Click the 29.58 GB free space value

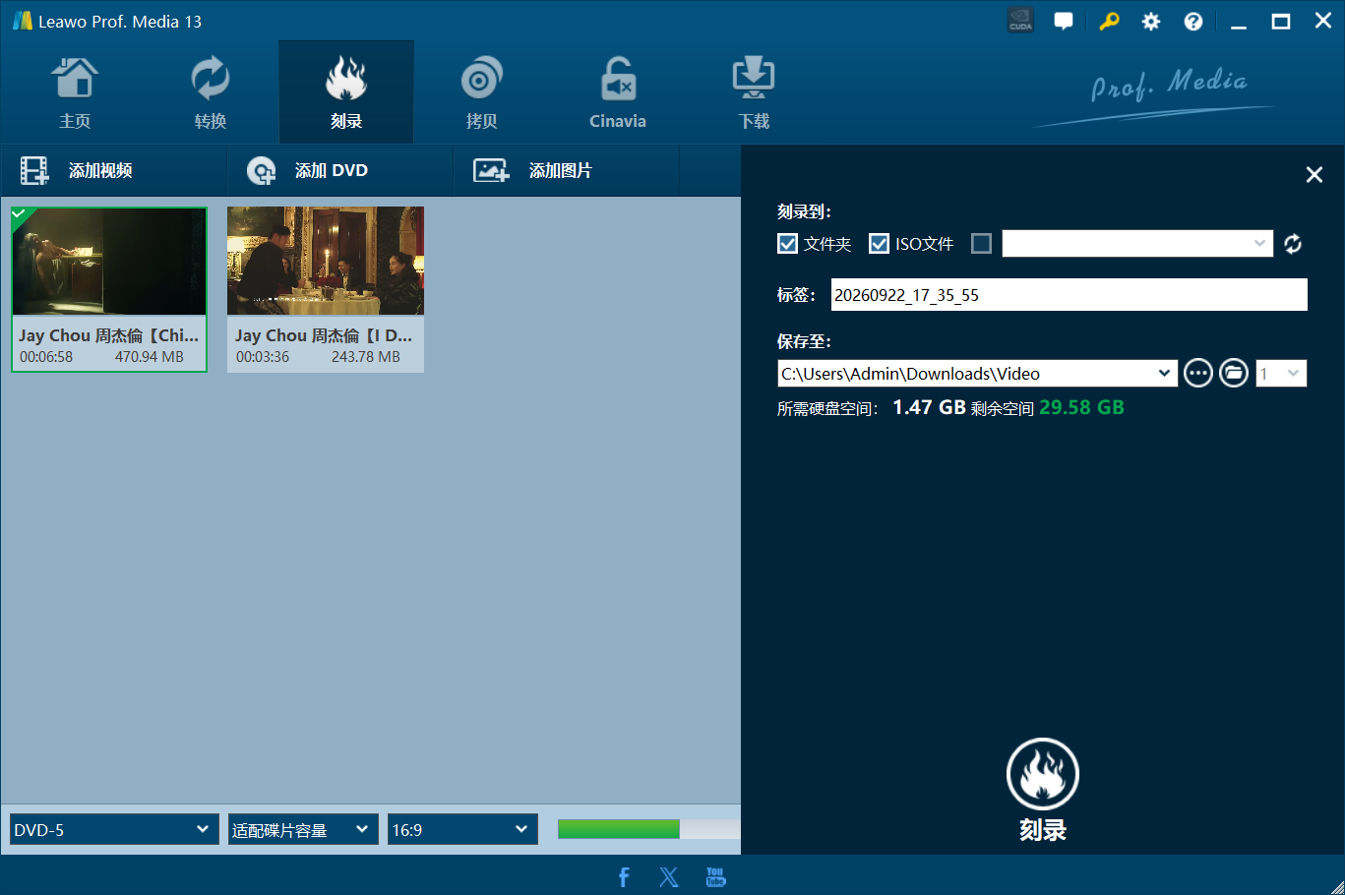coord(1081,407)
